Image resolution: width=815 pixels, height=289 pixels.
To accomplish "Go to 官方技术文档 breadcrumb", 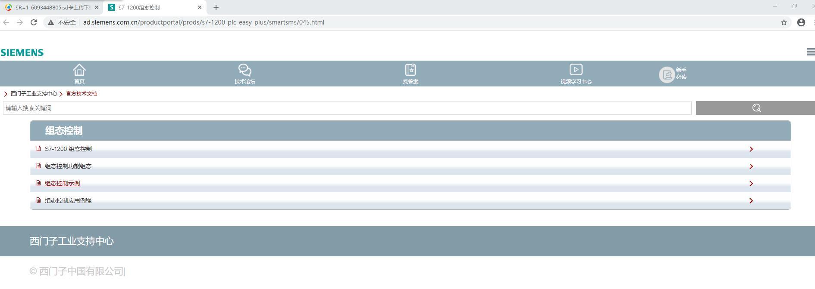I will pyautogui.click(x=81, y=94).
